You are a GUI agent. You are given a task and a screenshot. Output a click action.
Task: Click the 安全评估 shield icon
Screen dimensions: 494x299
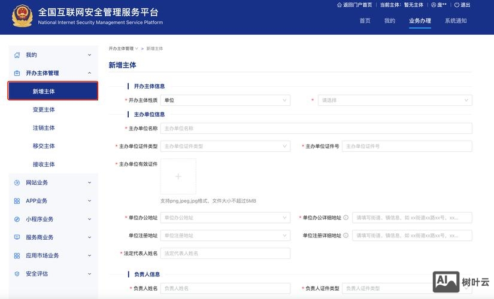(x=17, y=274)
